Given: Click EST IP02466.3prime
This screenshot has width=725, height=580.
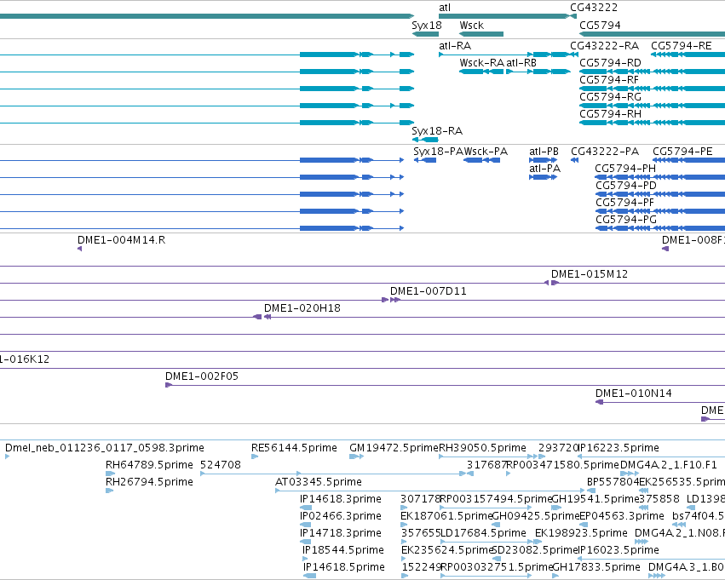Looking at the screenshot, I should tap(341, 517).
